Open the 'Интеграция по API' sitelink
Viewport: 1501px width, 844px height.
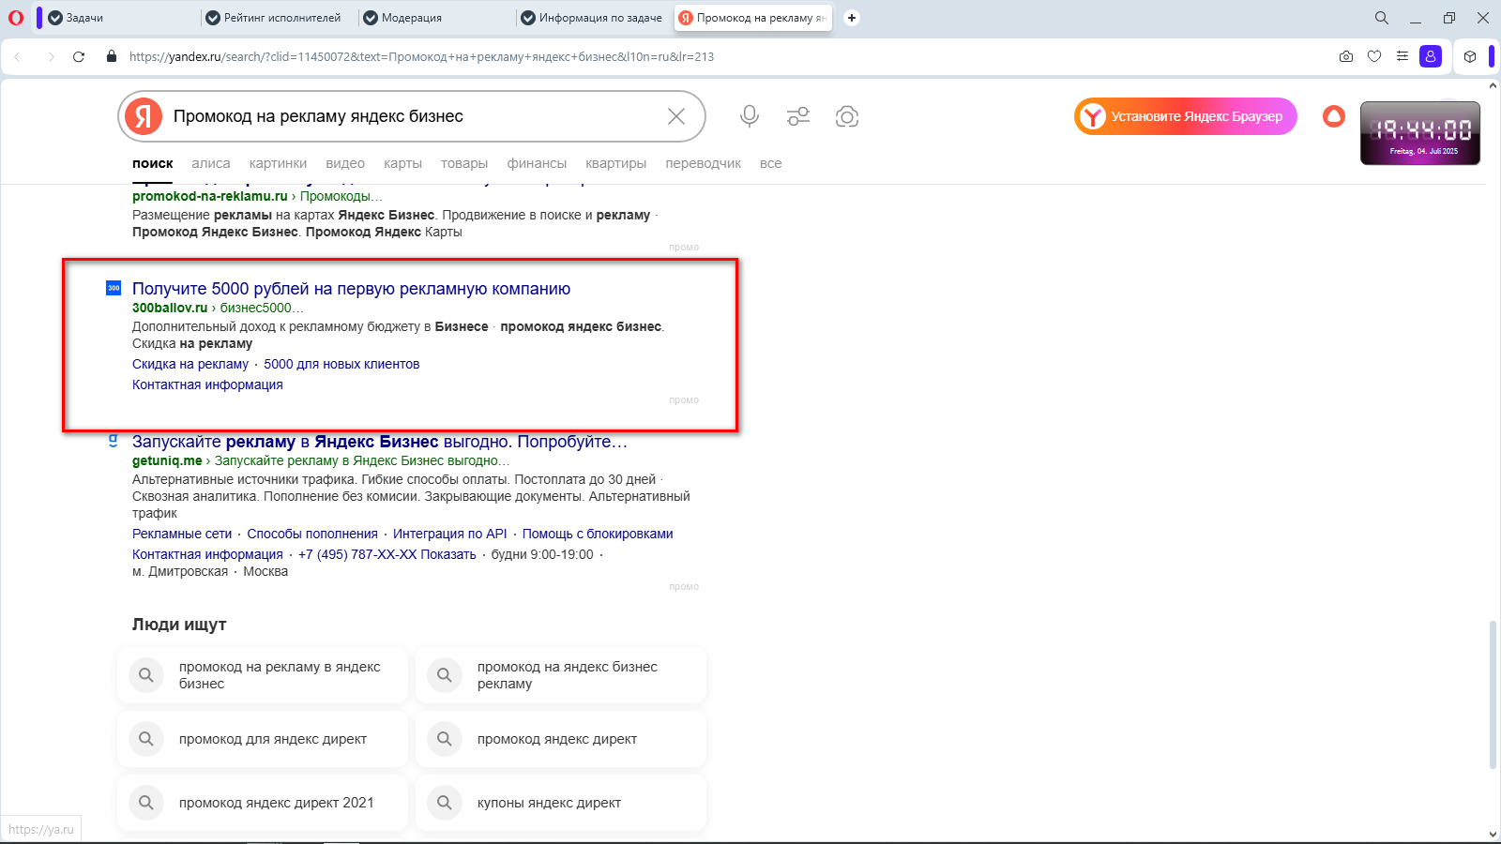[x=450, y=534]
